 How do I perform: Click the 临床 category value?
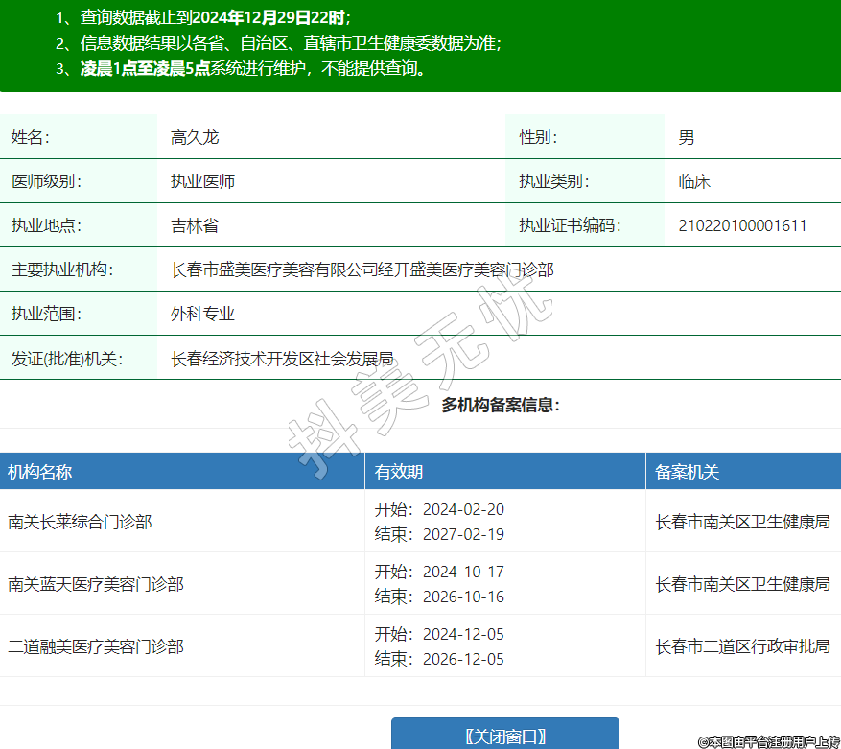694,181
